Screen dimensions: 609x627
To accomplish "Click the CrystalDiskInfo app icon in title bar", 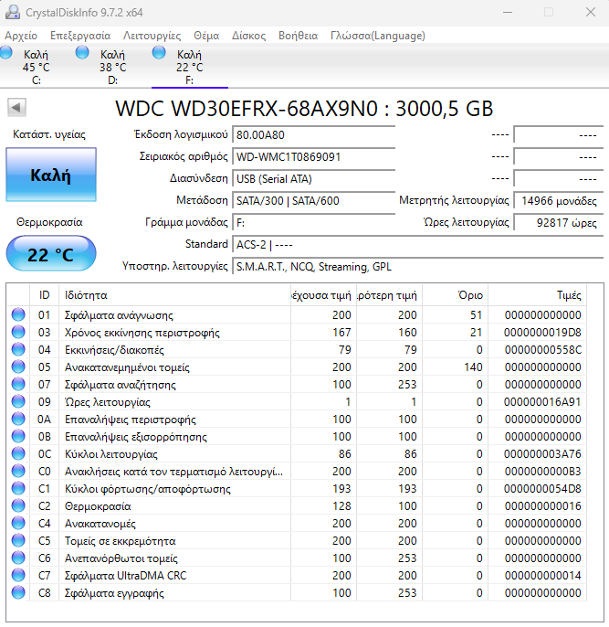I will 13,12.
